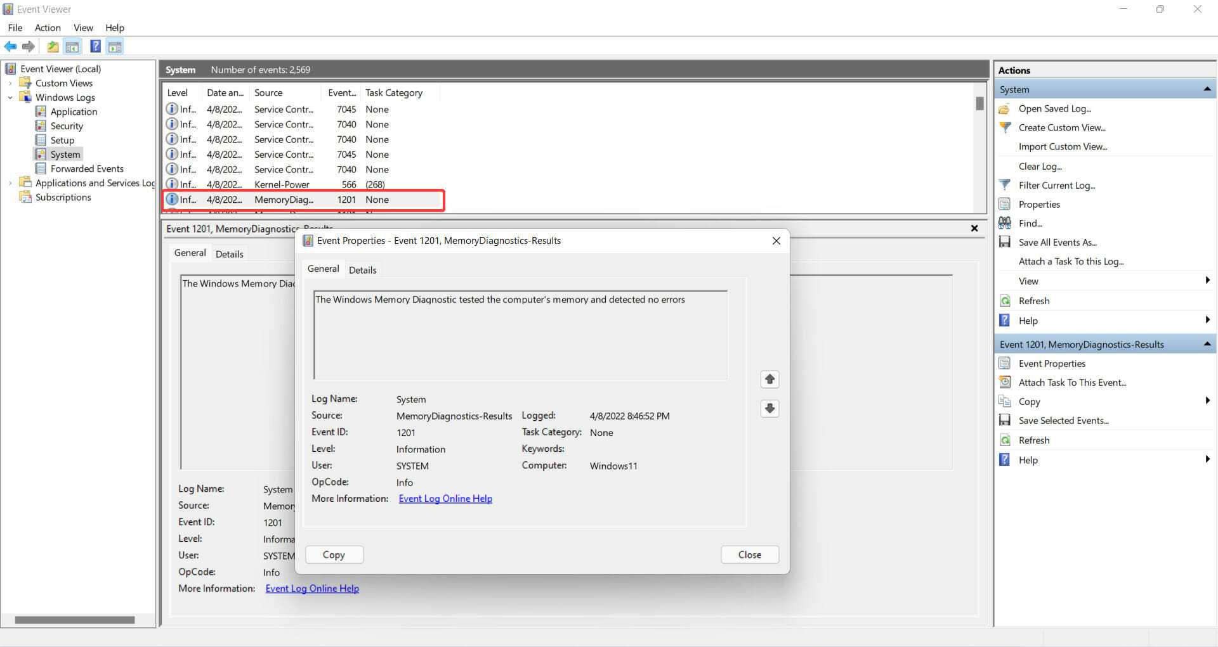Click the Back arrow toolbar icon
Image resolution: width=1218 pixels, height=647 pixels.
click(10, 46)
